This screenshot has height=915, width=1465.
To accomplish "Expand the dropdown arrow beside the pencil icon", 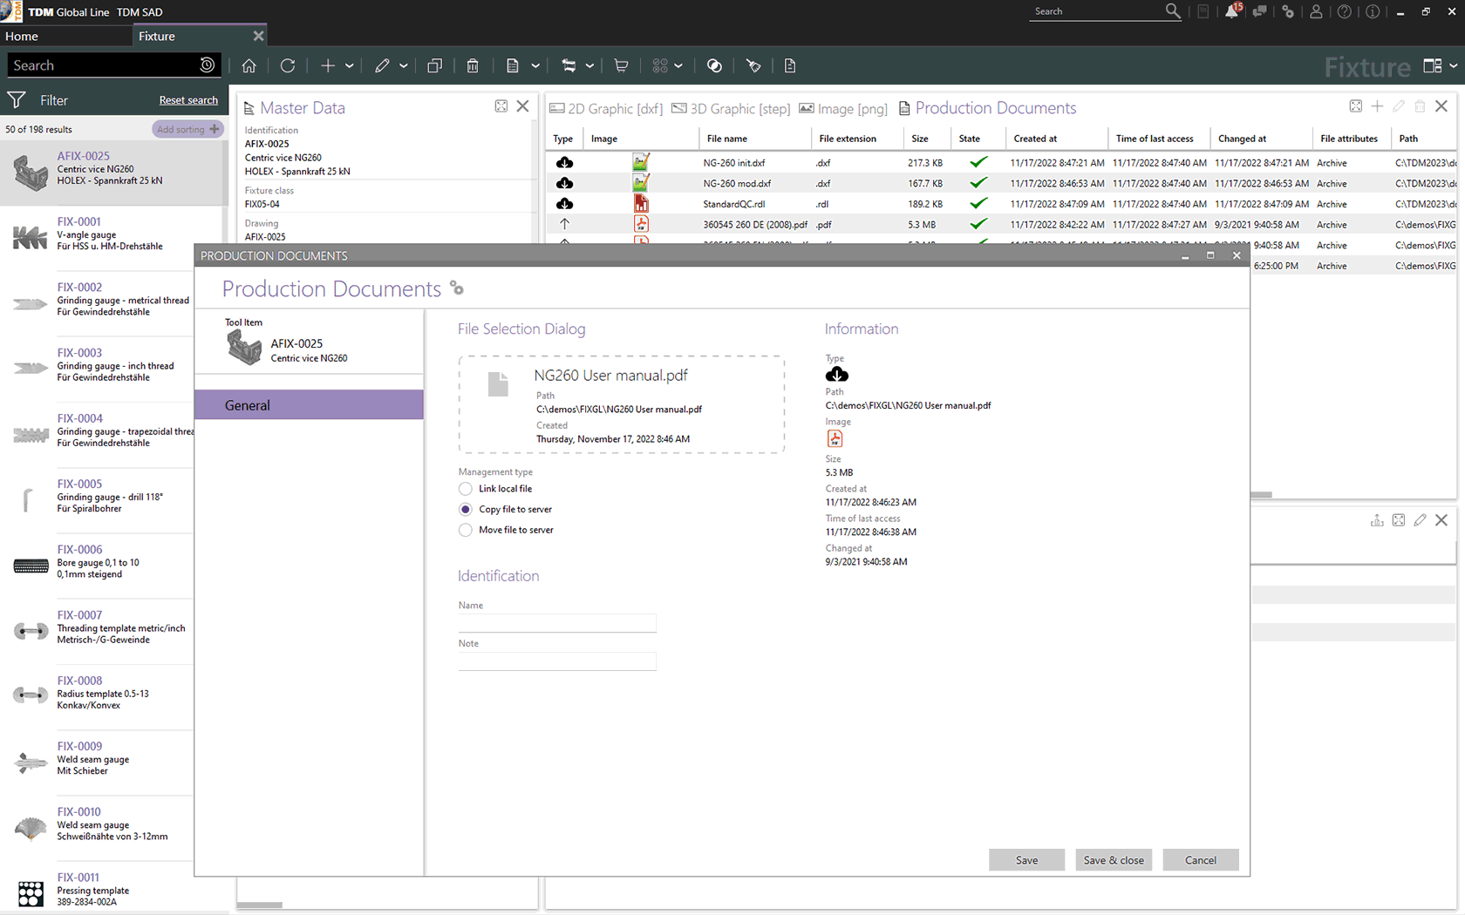I will (x=404, y=66).
